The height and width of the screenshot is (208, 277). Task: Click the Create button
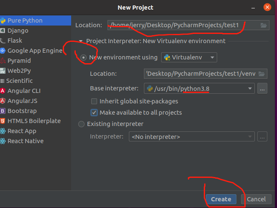[221, 199]
